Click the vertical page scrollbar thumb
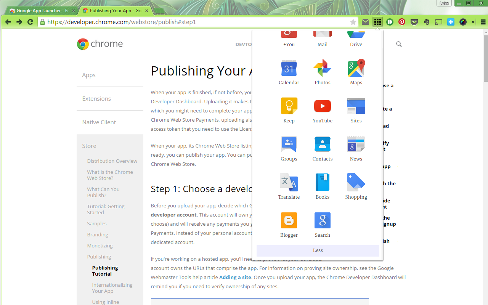The height and width of the screenshot is (305, 488). point(485,58)
